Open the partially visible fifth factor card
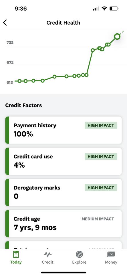The height and width of the screenshot is (276, 127). click(x=64, y=245)
